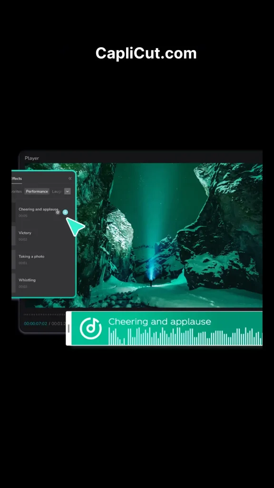The width and height of the screenshot is (274, 488).
Task: Grab the audio clip left trim handle
Action: click(x=68, y=328)
